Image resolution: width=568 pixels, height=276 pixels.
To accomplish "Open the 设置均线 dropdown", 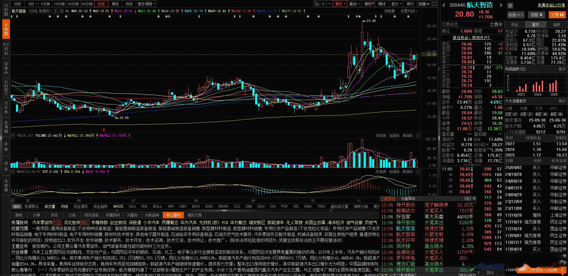I will pyautogui.click(x=408, y=11).
